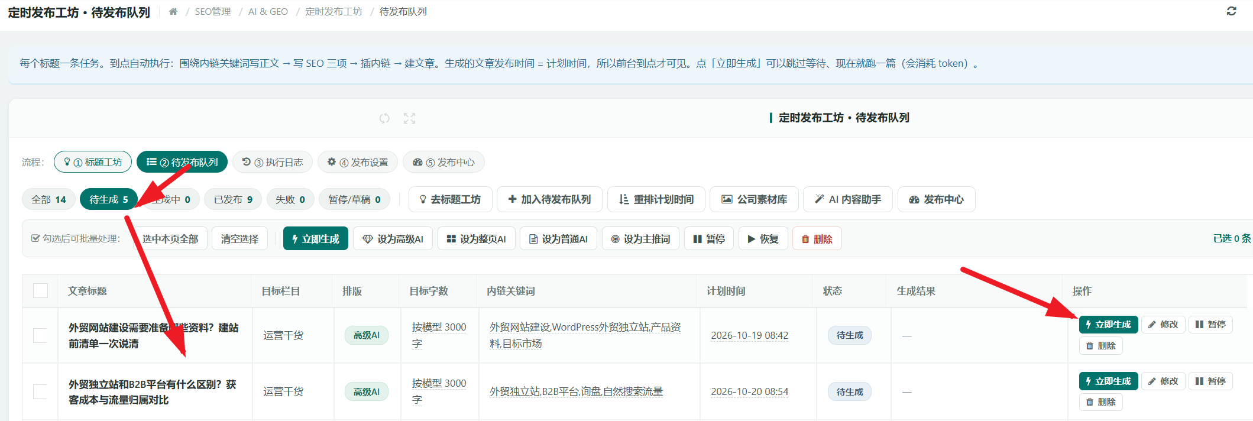Click 发布中心 button in the toolbar row

[937, 199]
